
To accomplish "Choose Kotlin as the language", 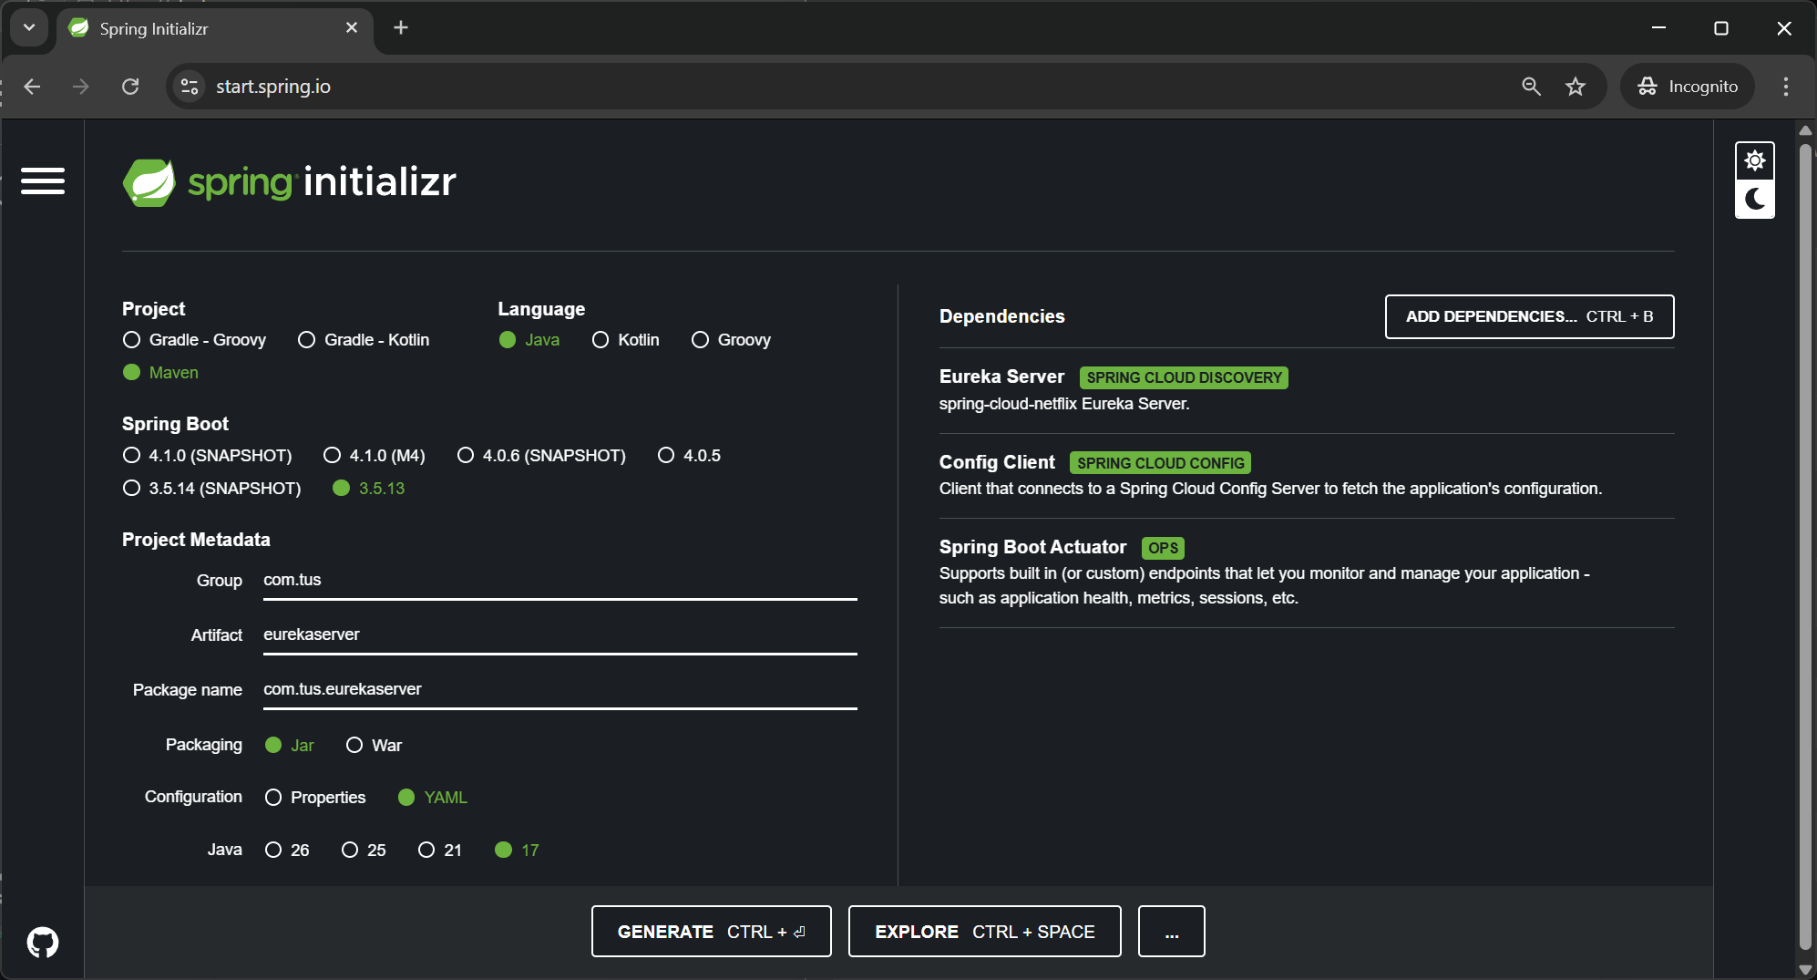I will tap(625, 340).
